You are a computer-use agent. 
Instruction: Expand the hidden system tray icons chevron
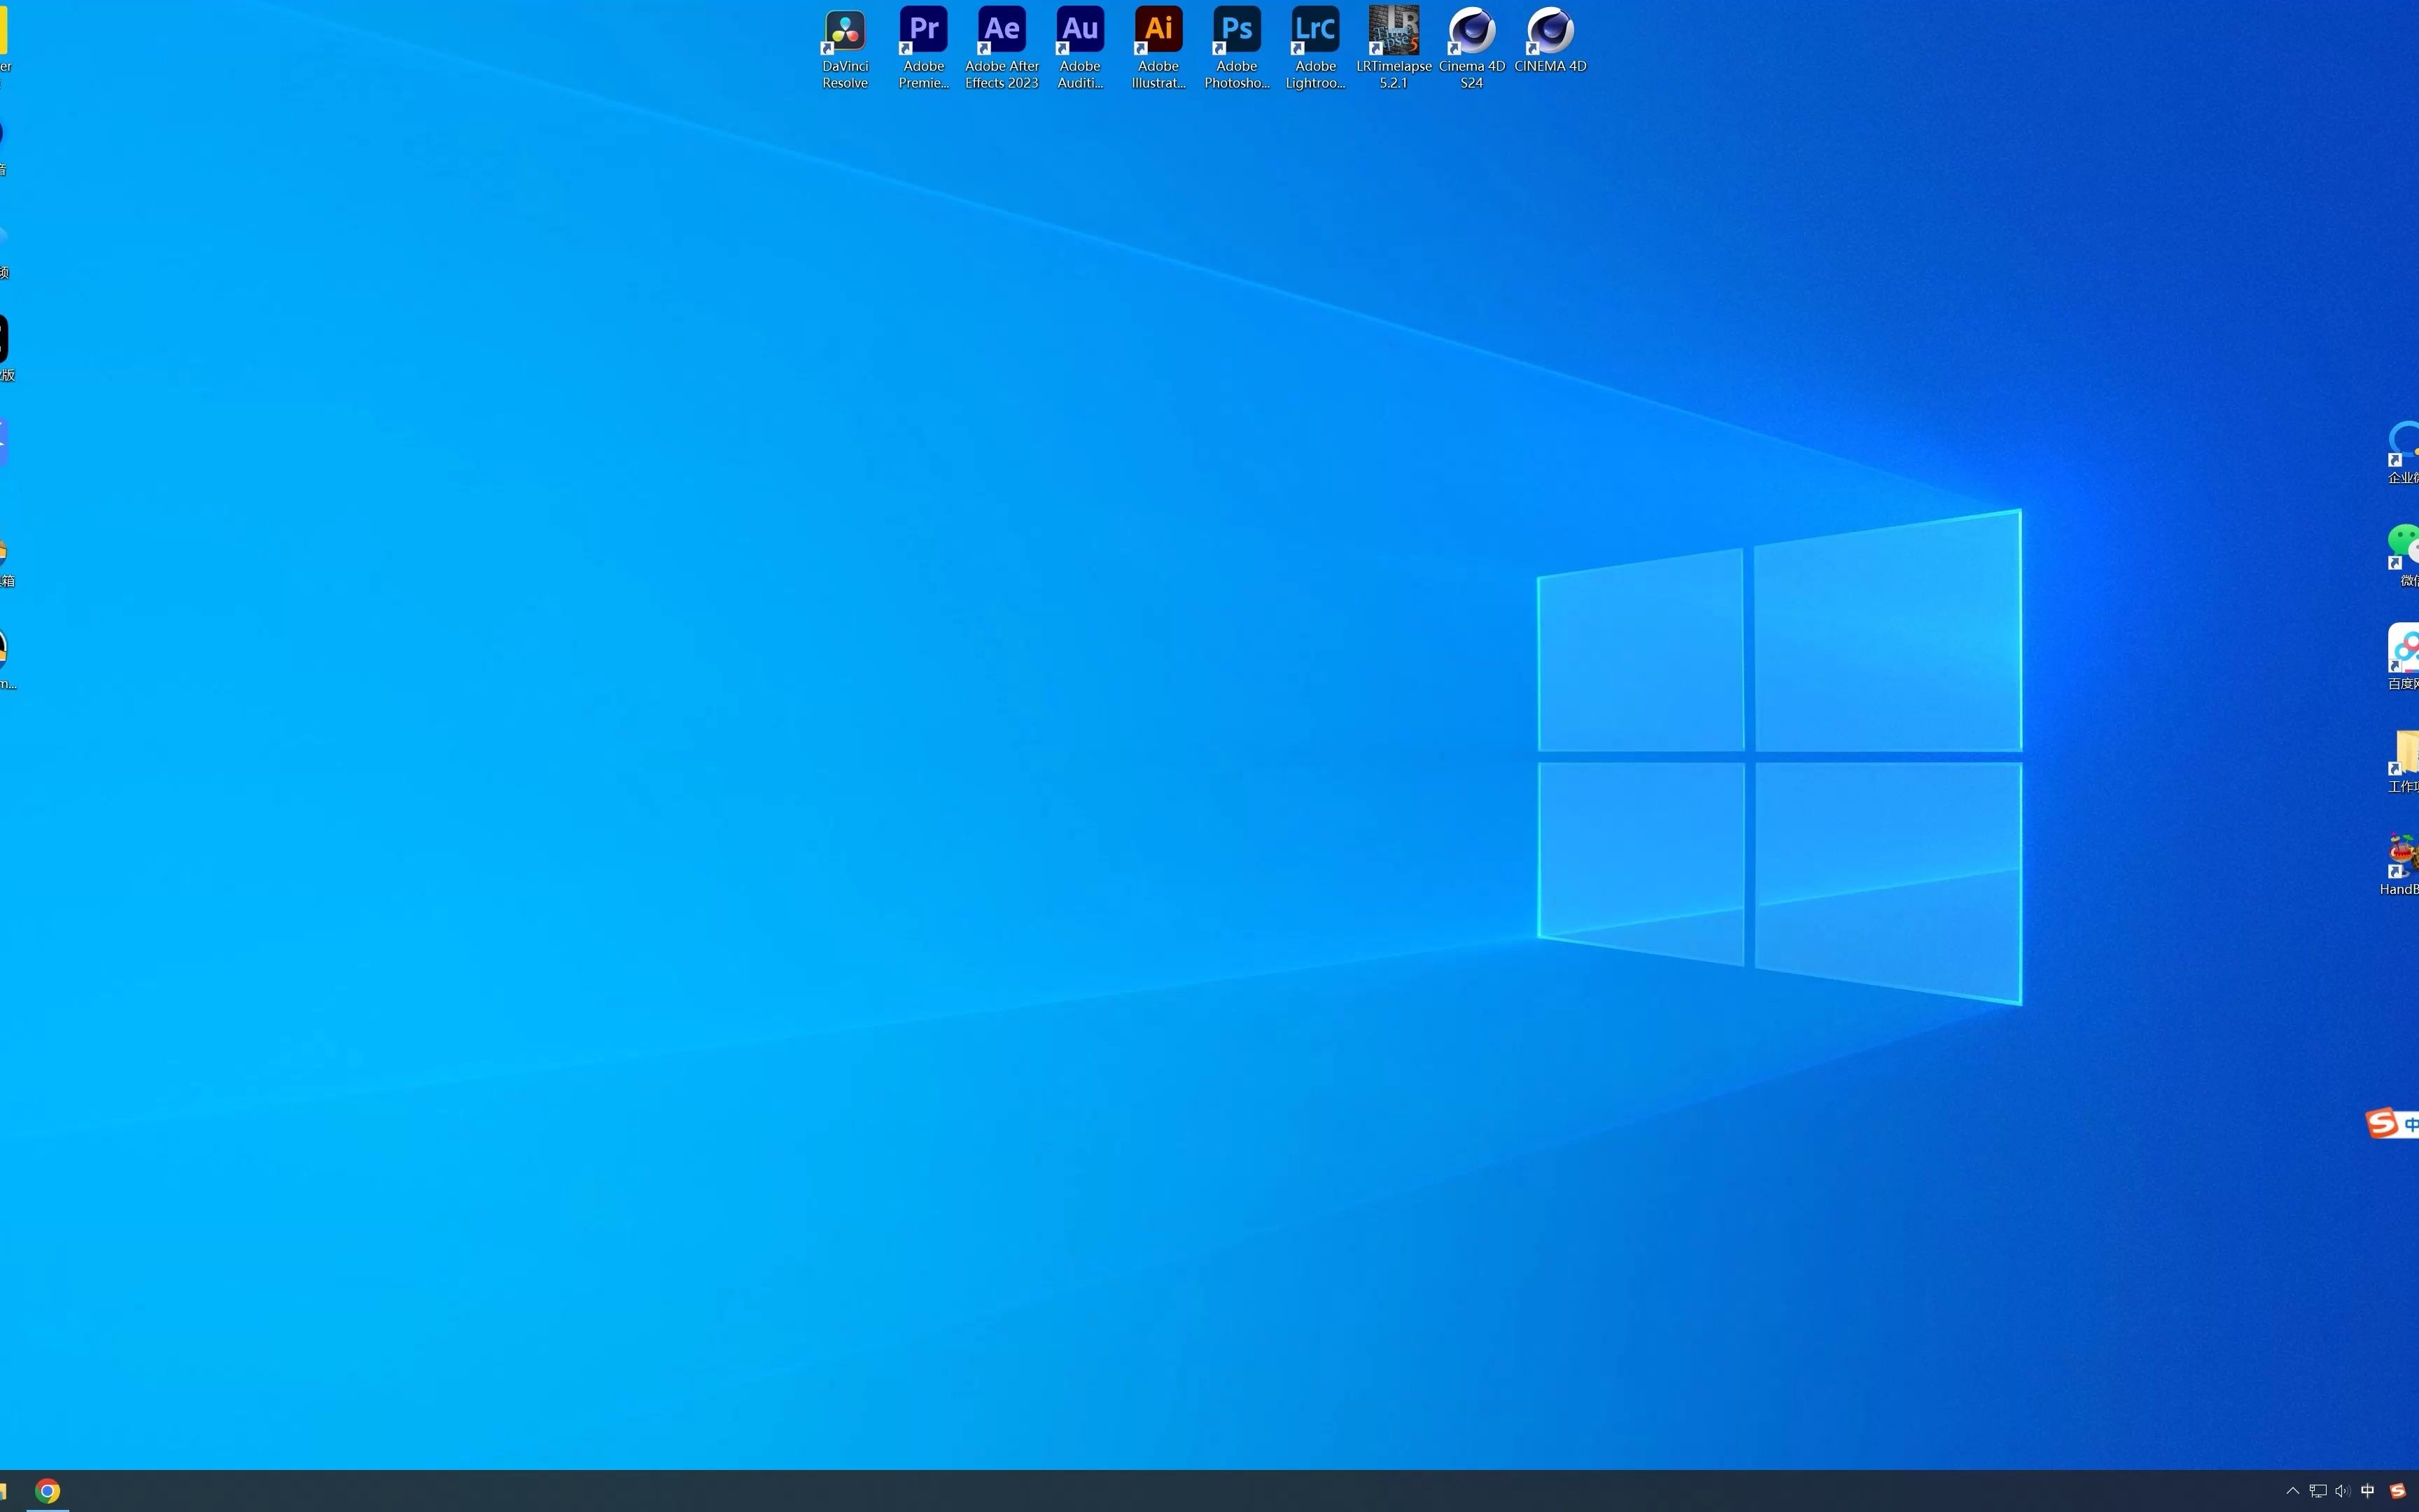(2293, 1491)
